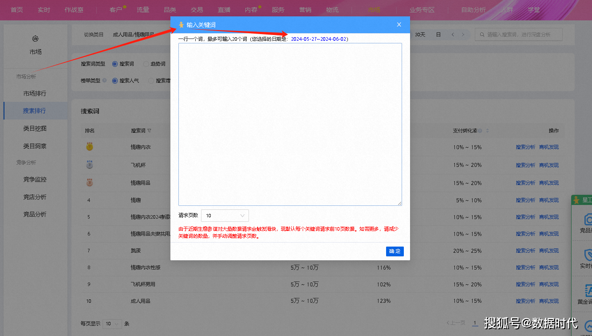Screen dimensions: 592x336
Task: Go to previous date with left chevron
Action: point(453,35)
